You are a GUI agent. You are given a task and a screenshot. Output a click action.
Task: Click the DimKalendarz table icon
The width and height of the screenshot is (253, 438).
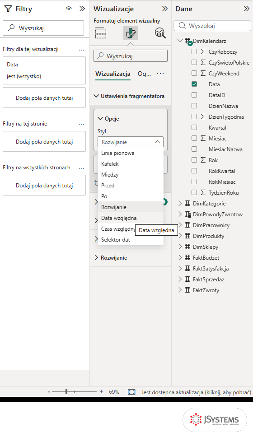[188, 41]
